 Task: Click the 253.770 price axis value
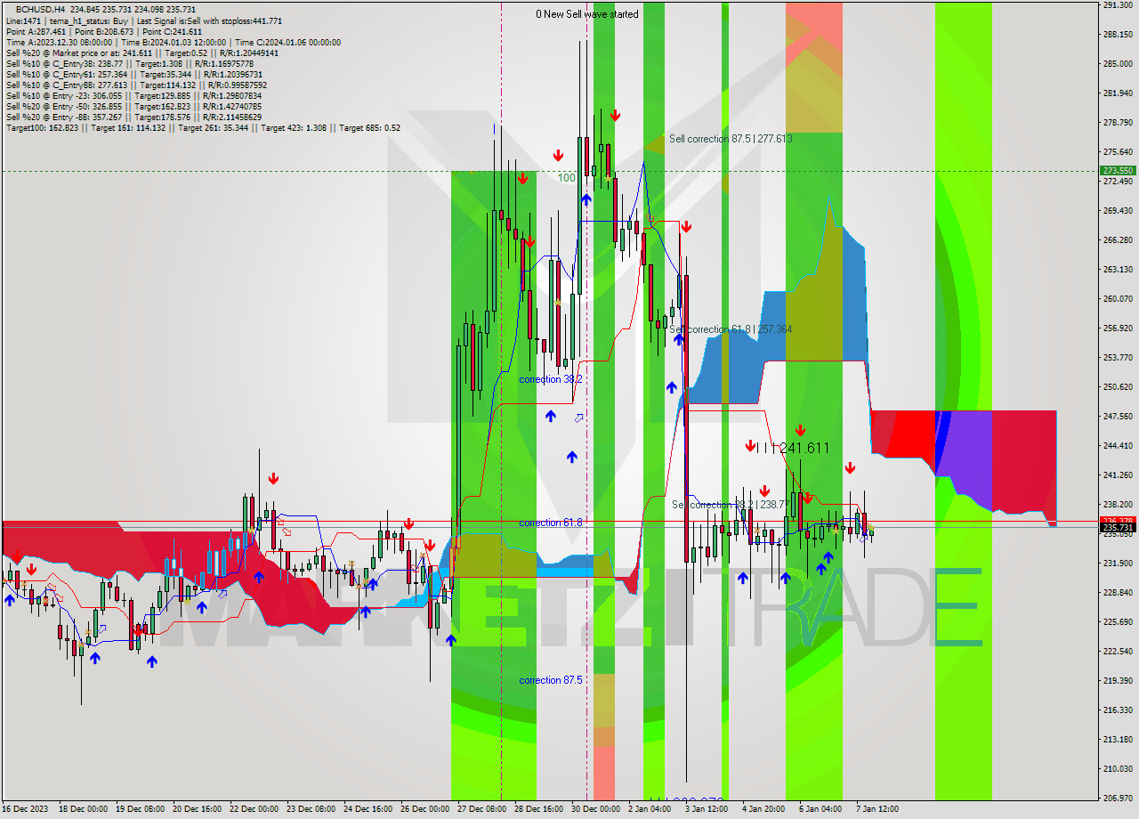pyautogui.click(x=1118, y=358)
